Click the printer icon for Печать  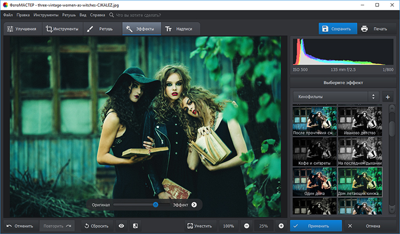pyautogui.click(x=364, y=29)
